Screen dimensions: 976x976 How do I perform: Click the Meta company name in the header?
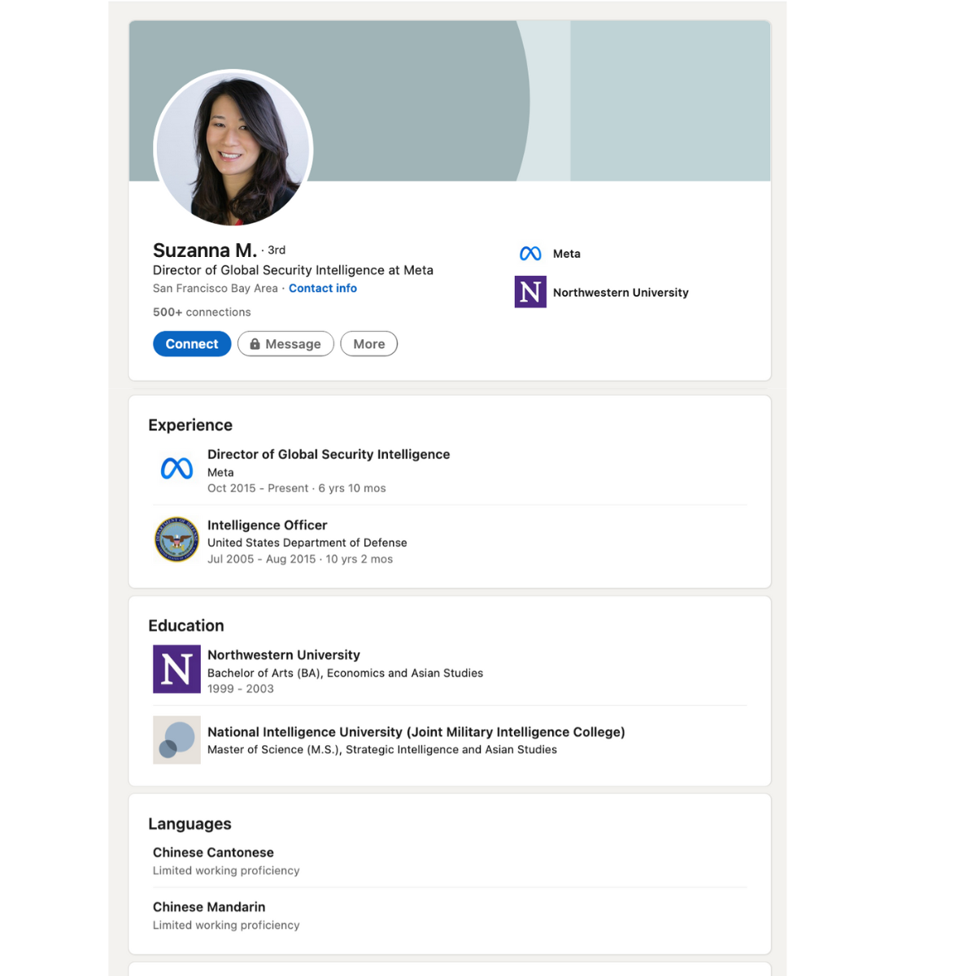[x=567, y=254]
